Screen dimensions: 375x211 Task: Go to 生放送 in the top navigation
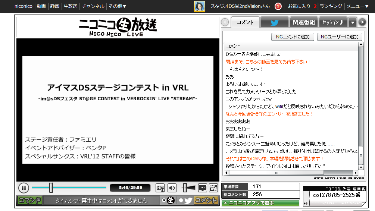click(x=70, y=6)
